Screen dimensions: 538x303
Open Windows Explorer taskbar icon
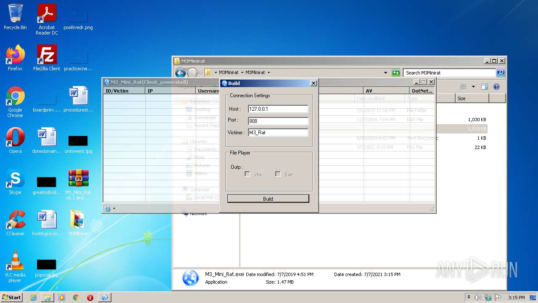coord(47,298)
